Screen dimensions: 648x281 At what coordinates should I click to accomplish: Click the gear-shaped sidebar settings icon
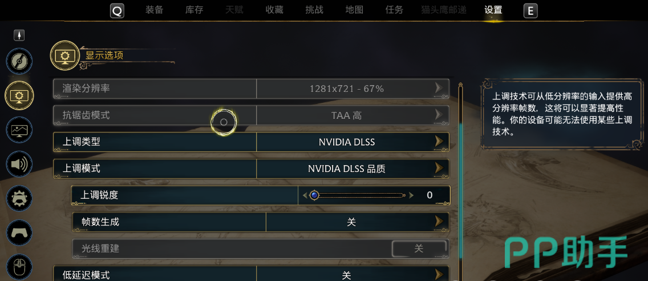tap(19, 199)
